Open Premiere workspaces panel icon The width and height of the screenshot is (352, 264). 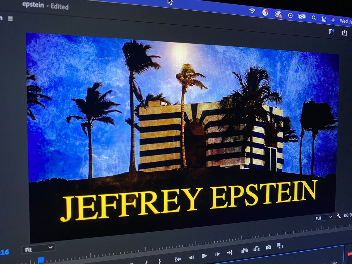[332, 32]
